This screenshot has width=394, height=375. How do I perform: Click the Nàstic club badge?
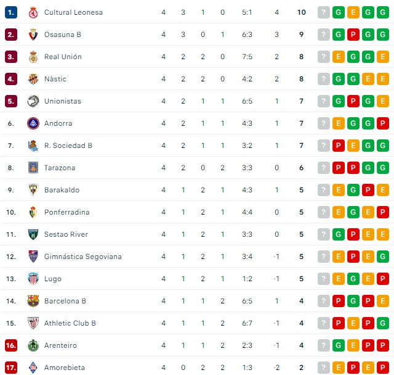33,79
